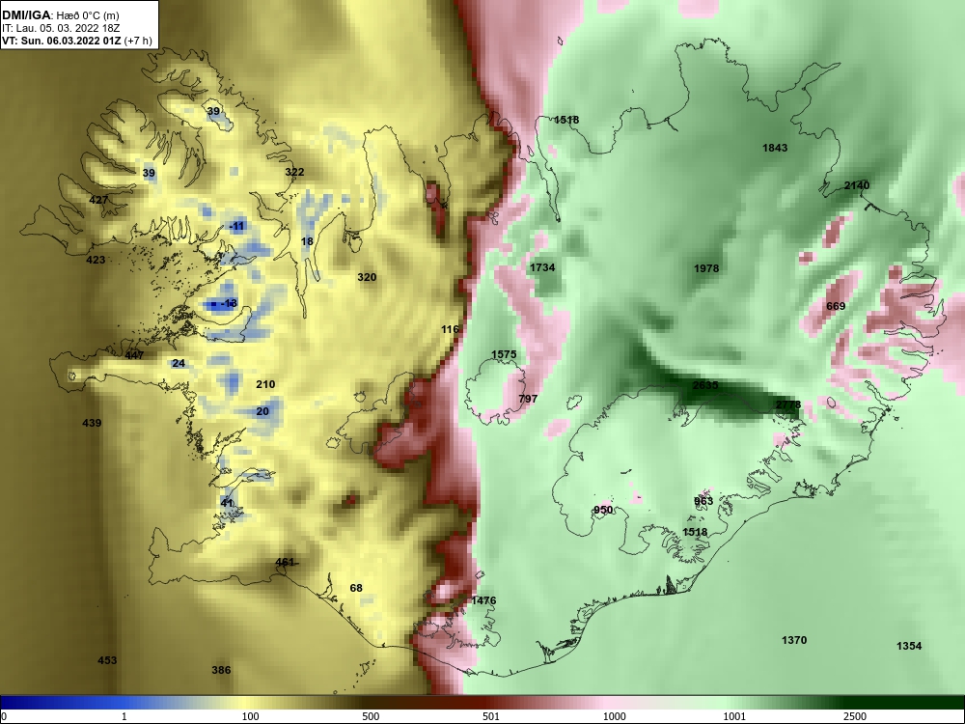This screenshot has height=724, width=965.
Task: Click the legend label 100
Action: (250, 716)
